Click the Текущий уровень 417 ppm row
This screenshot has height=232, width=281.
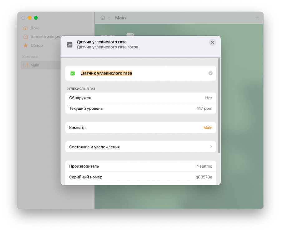[x=140, y=108]
